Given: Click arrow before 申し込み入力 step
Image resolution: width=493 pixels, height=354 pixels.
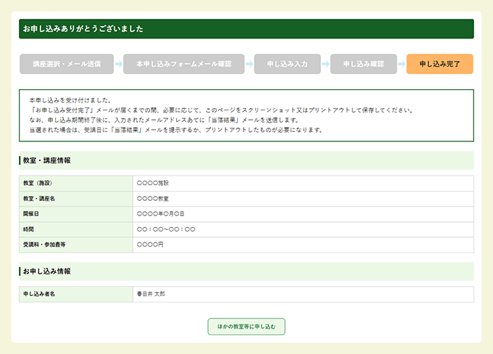Looking at the screenshot, I should click(x=249, y=64).
